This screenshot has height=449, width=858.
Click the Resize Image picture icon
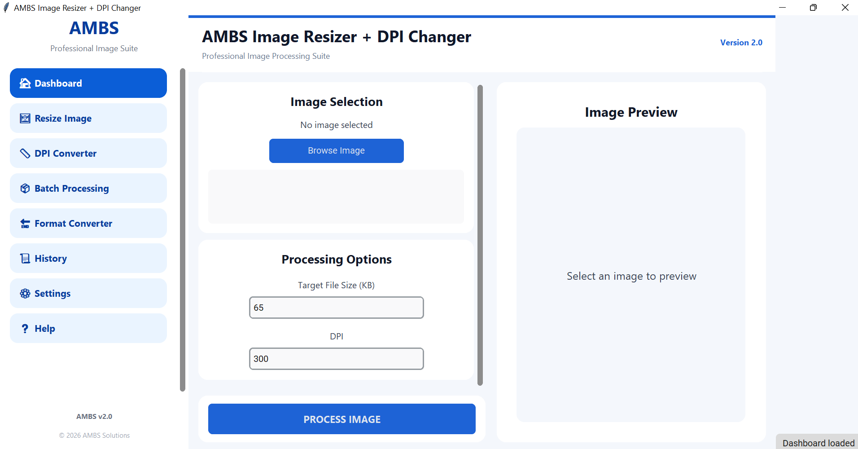click(25, 118)
